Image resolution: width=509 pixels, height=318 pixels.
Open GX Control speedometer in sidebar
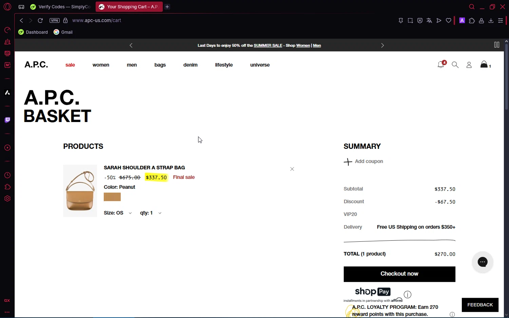(7, 30)
